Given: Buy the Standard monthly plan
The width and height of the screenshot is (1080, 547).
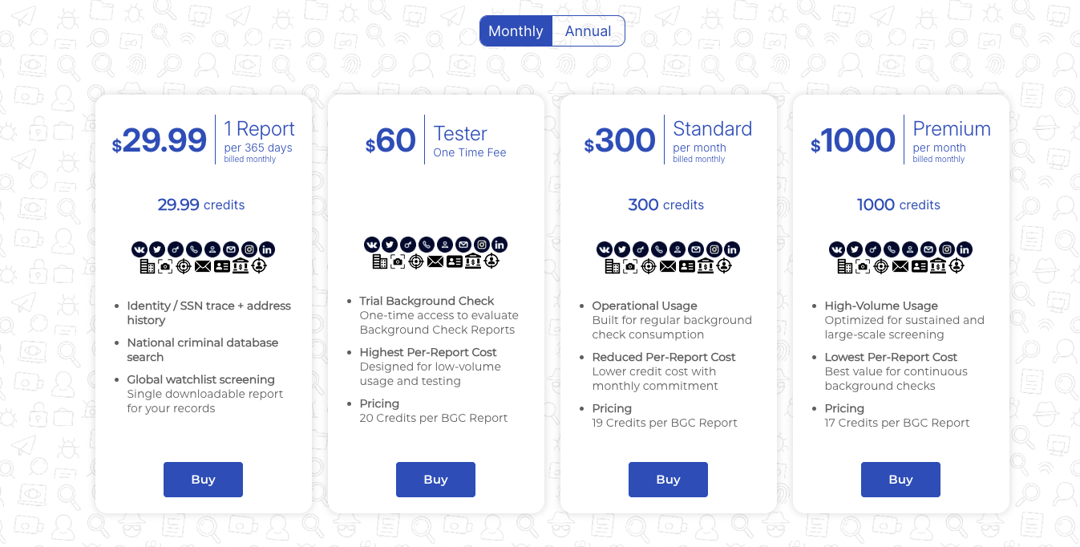Looking at the screenshot, I should coord(668,480).
